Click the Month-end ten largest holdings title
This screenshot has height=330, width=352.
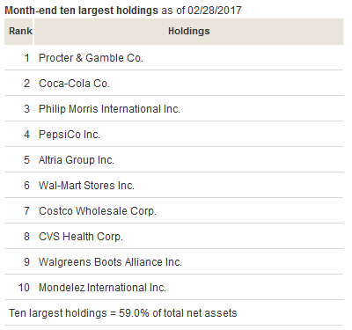click(82, 11)
